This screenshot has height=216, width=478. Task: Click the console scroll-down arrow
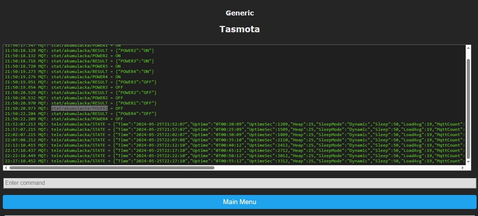468,162
